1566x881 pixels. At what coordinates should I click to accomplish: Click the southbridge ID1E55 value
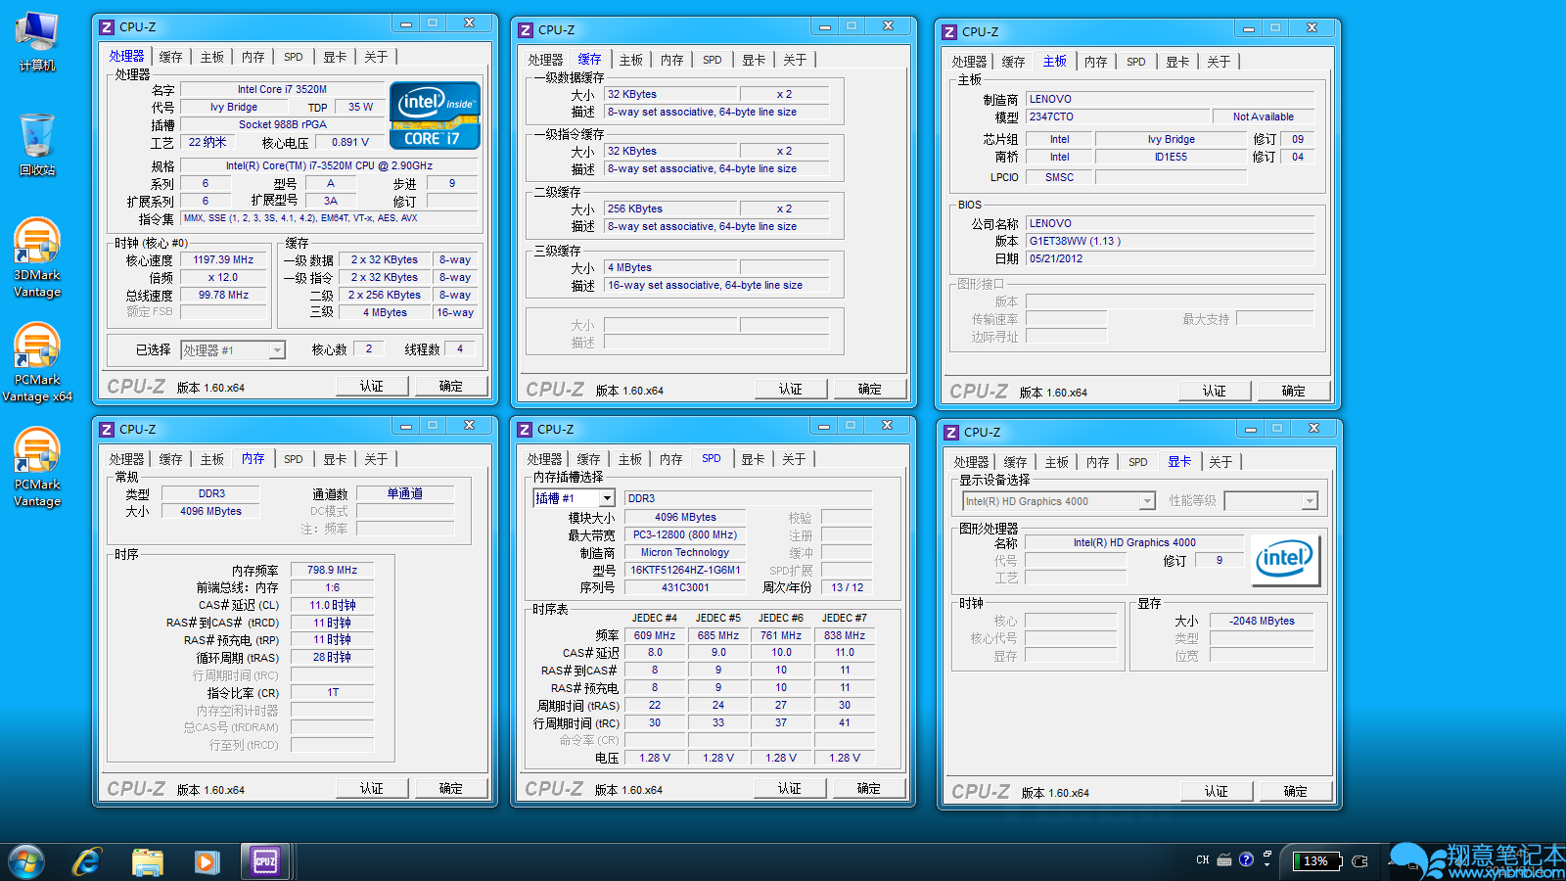coord(1172,157)
